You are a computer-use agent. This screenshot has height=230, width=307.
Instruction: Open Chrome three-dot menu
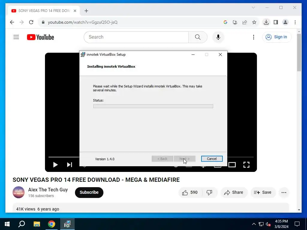[x=295, y=22]
